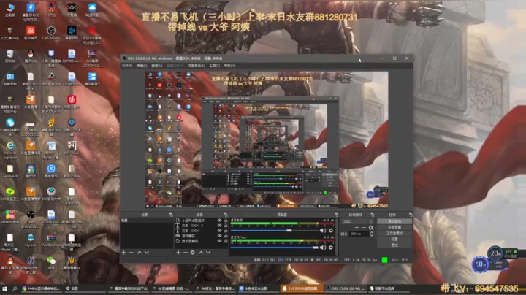Switch to OBS 25.0.8 taskbar button
This screenshot has height=295, width=526.
(x=346, y=288)
